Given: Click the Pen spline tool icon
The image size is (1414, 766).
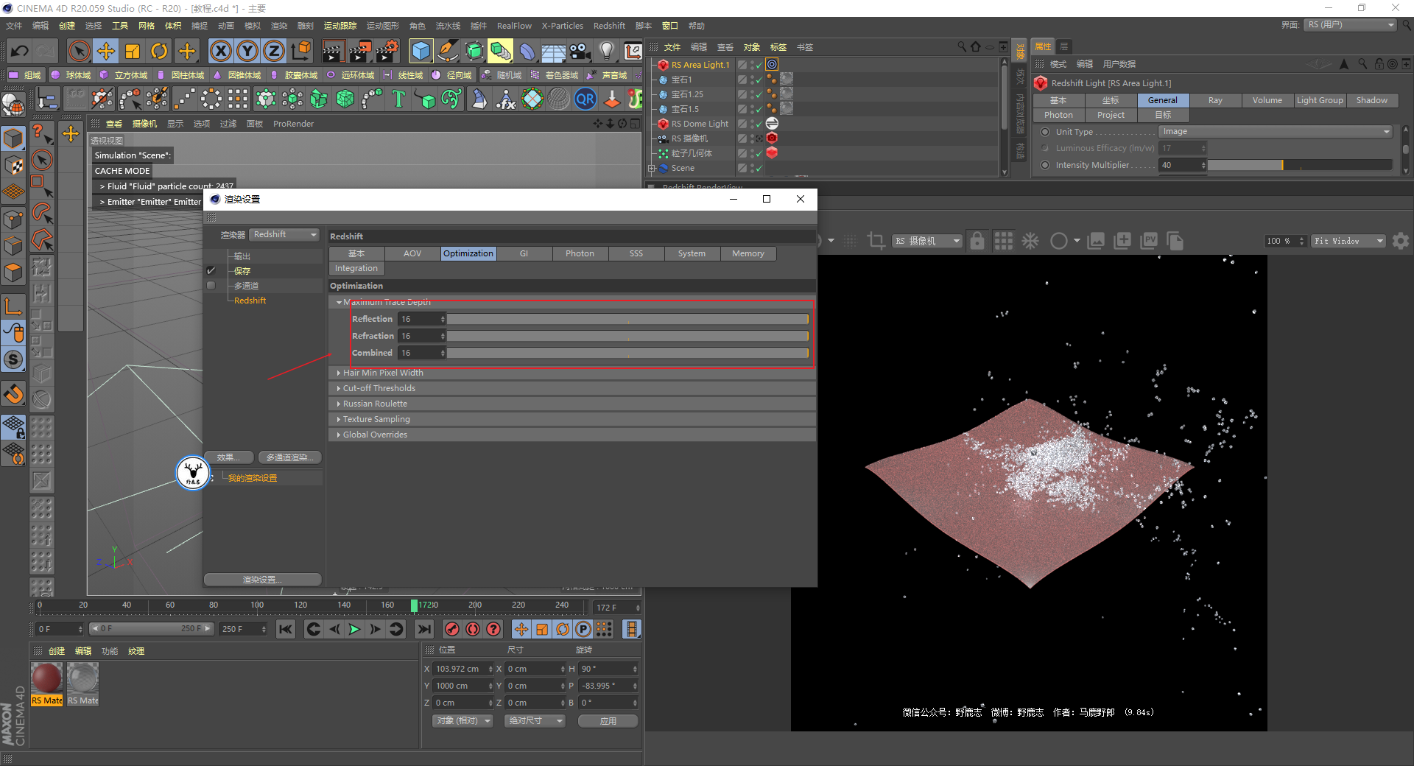Looking at the screenshot, I should click(x=447, y=51).
